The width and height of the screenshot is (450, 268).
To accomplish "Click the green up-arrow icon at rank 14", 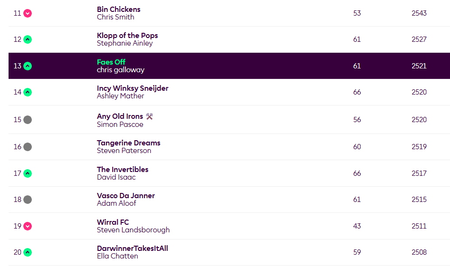I will click(x=28, y=92).
